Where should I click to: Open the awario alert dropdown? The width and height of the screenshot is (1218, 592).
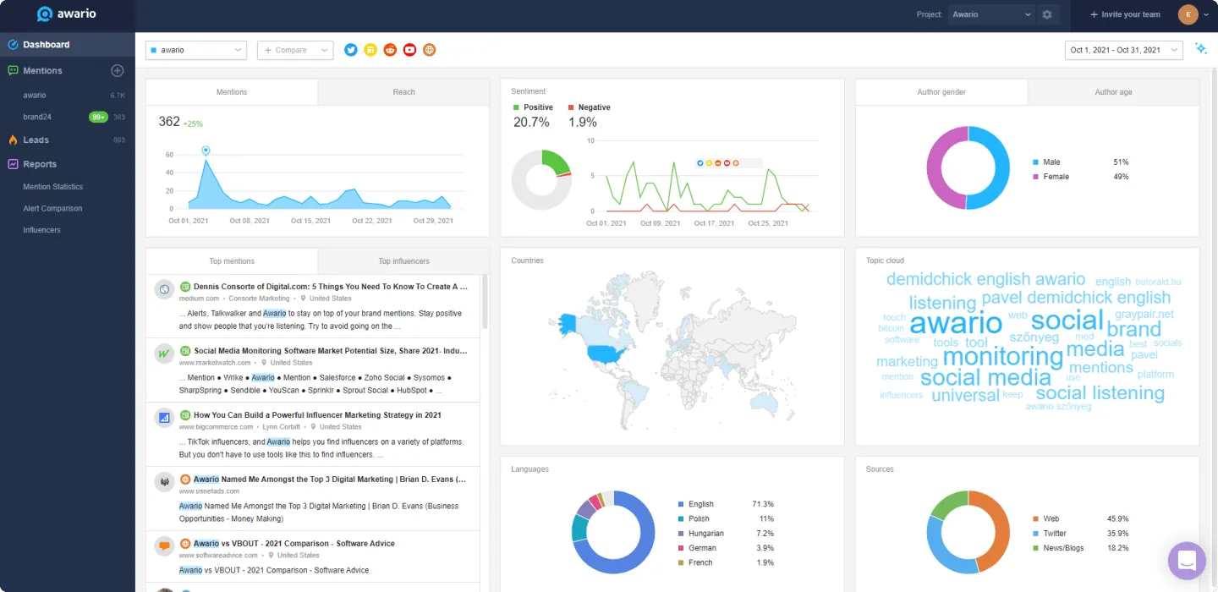pyautogui.click(x=196, y=50)
